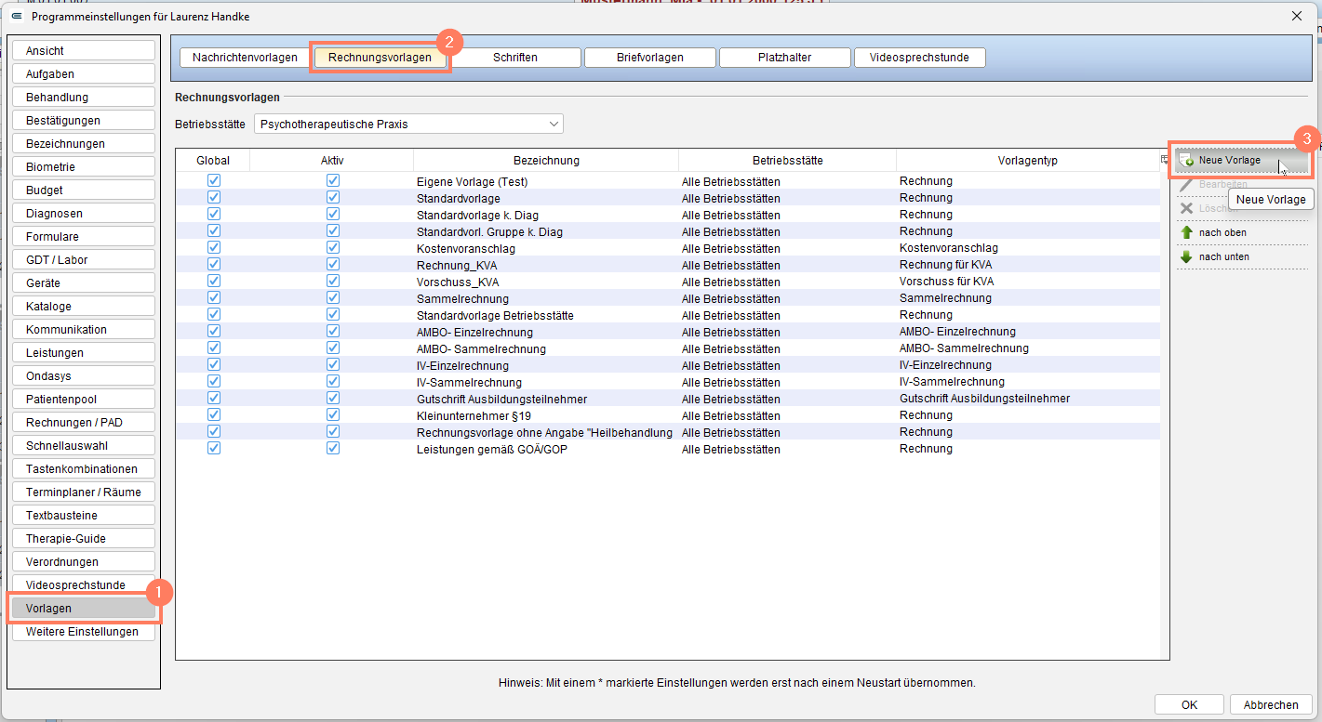This screenshot has height=722, width=1322.
Task: Toggle Aktiv checkbox for Sammelrechnung row
Action: tap(333, 297)
